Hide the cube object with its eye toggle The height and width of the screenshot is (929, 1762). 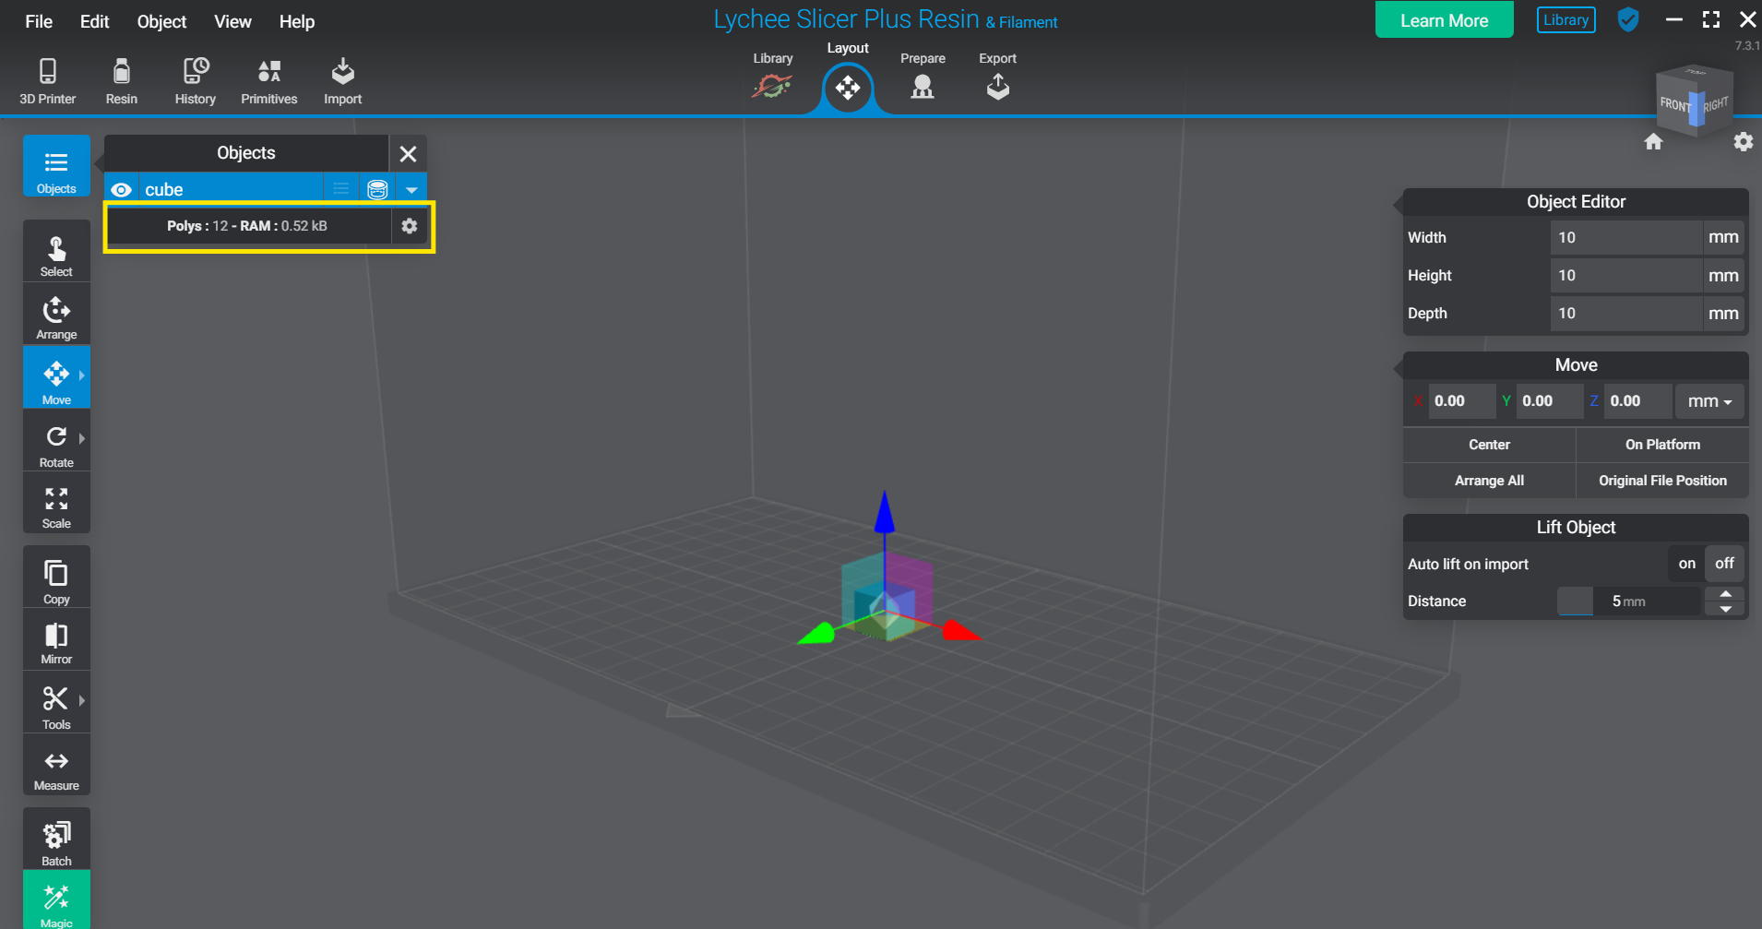tap(121, 188)
